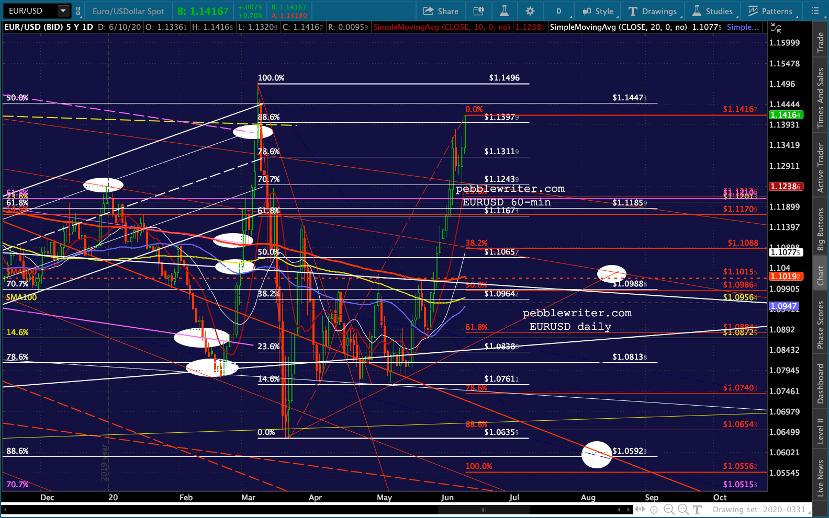Click the EUR/USD (BID) 5 Y 1D title
Image resolution: width=829 pixels, height=518 pixels.
(x=48, y=27)
